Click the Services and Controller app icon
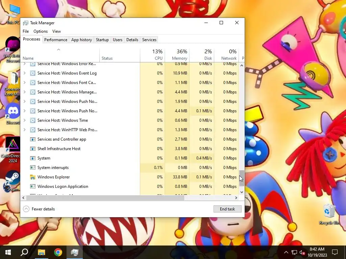This screenshot has width=346, height=259. pyautogui.click(x=33, y=139)
